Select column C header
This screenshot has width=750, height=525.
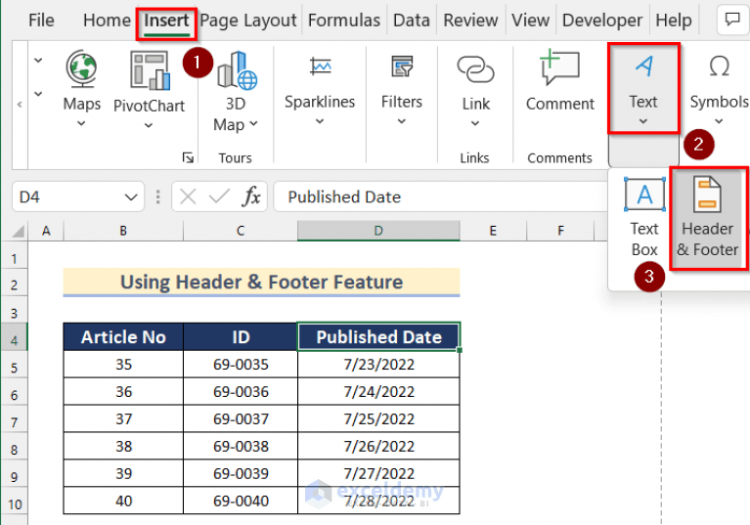(241, 231)
